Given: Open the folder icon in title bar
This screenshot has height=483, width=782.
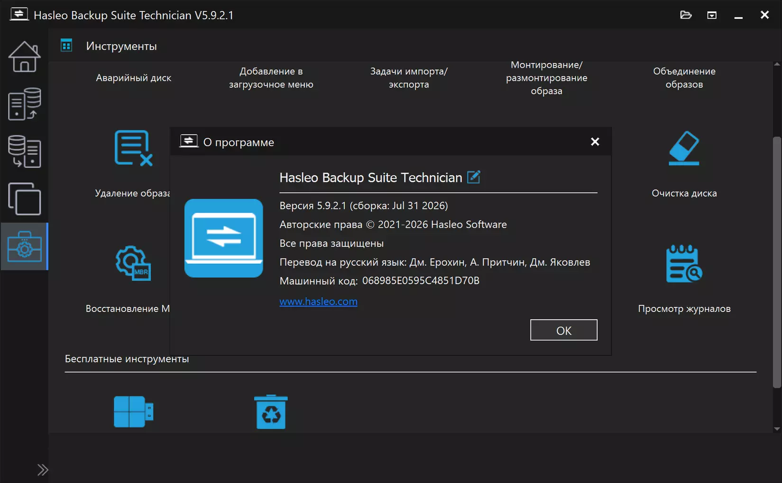Looking at the screenshot, I should 686,15.
